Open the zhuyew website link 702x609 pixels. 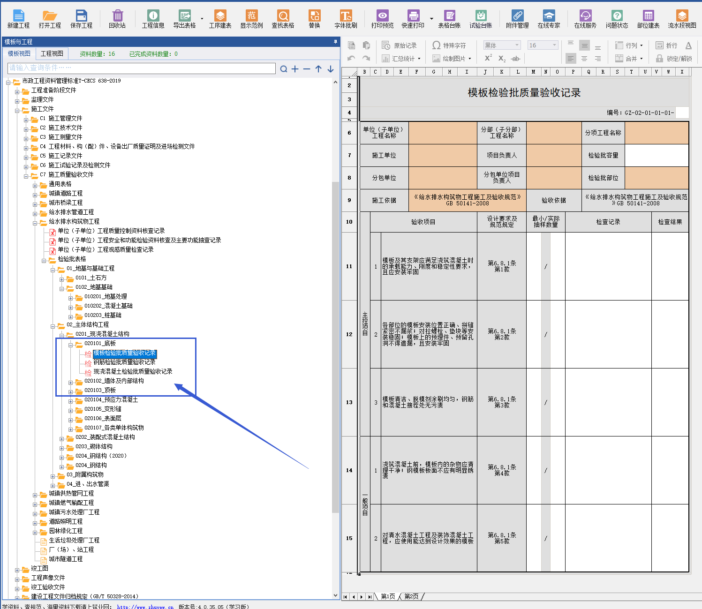click(145, 607)
